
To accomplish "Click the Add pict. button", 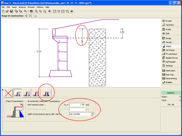I will click(171, 93).
